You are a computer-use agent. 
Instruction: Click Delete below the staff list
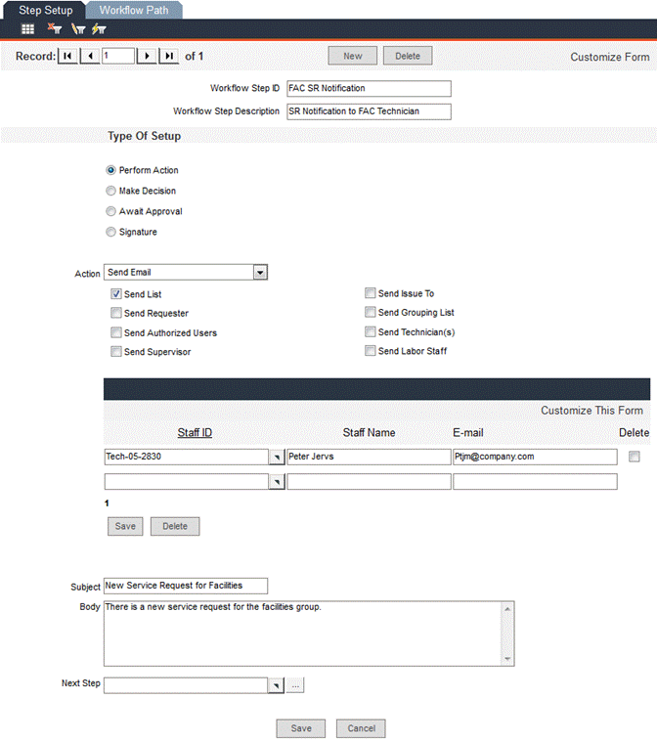[175, 526]
